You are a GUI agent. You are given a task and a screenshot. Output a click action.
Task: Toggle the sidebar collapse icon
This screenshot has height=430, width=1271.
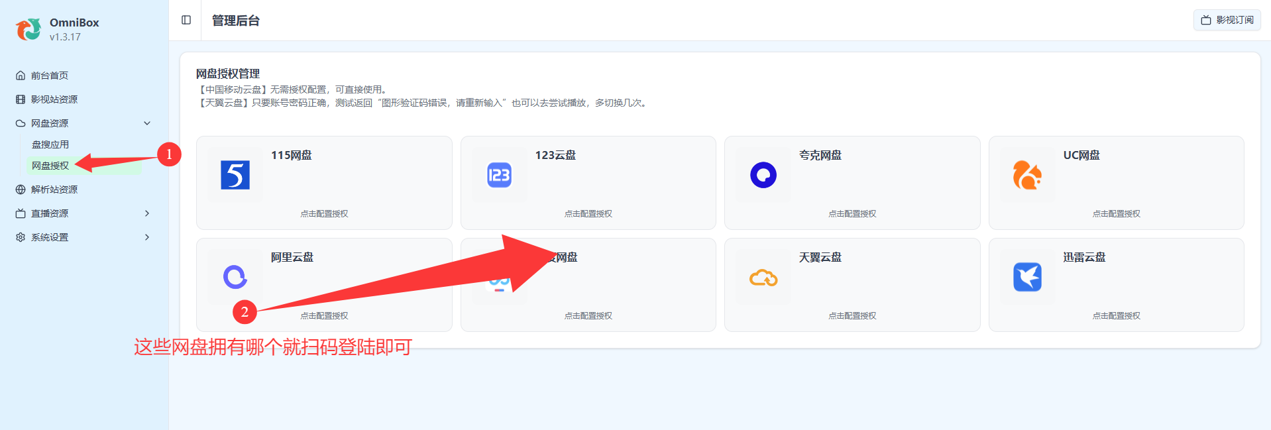tap(186, 20)
